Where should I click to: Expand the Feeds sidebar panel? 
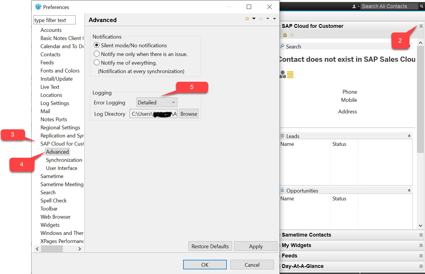pos(289,256)
